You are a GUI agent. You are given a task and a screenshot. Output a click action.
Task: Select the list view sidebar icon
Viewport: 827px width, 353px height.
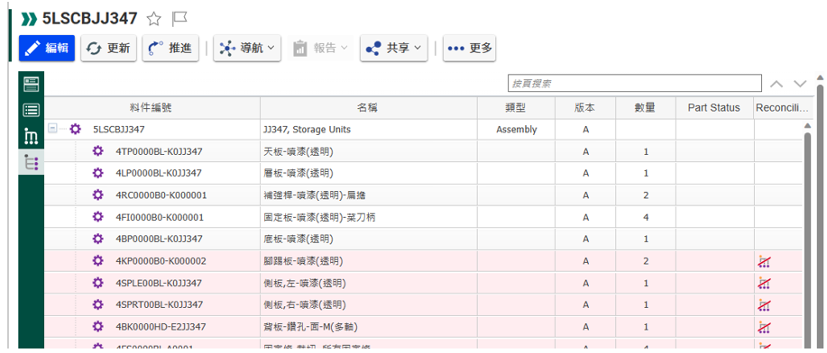point(32,110)
